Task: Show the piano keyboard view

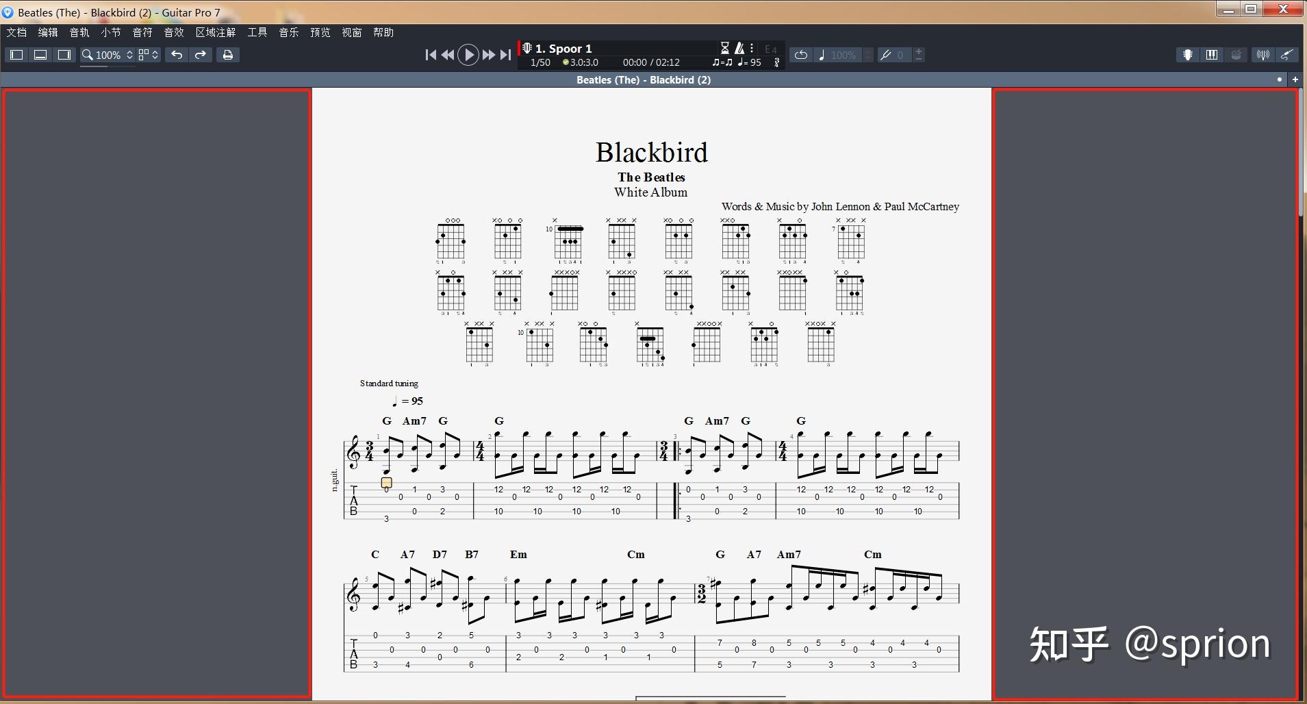Action: tap(1212, 55)
